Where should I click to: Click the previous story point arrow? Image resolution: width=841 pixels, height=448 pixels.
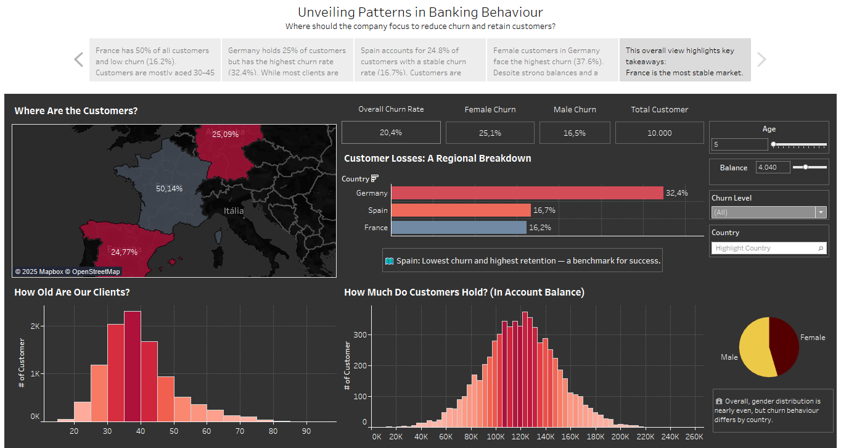click(x=78, y=59)
